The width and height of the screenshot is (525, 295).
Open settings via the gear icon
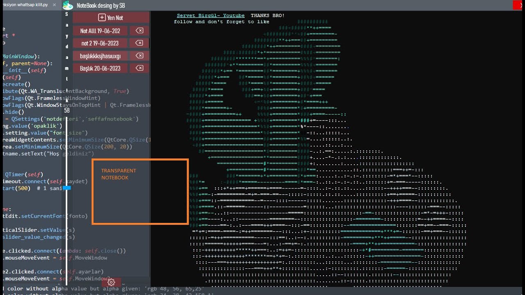(111, 282)
